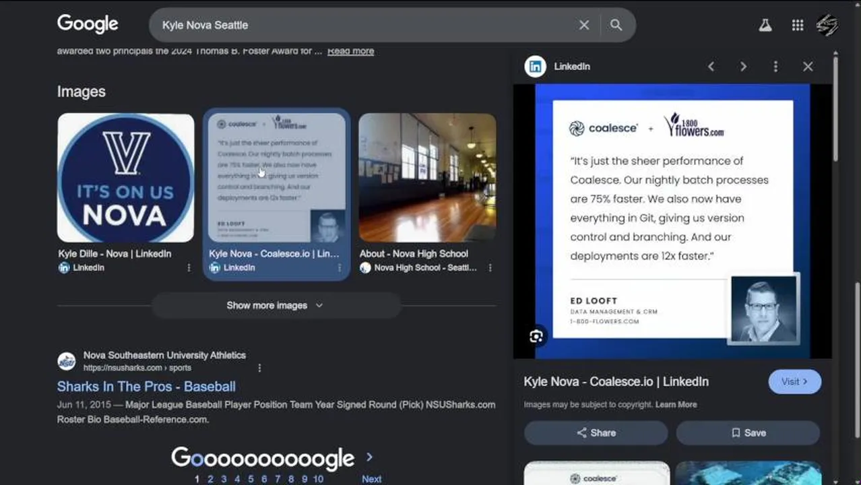Open Learn More copyright link

pos(676,405)
